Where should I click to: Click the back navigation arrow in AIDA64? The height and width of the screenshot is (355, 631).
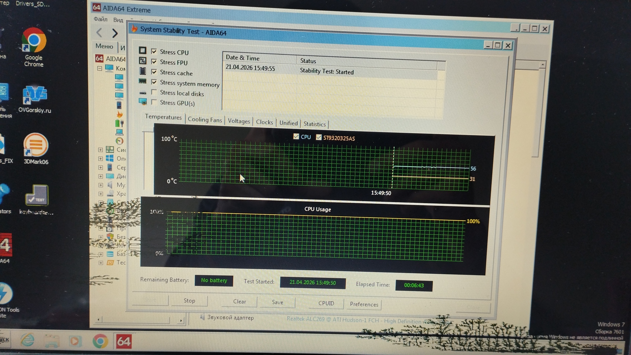click(100, 33)
